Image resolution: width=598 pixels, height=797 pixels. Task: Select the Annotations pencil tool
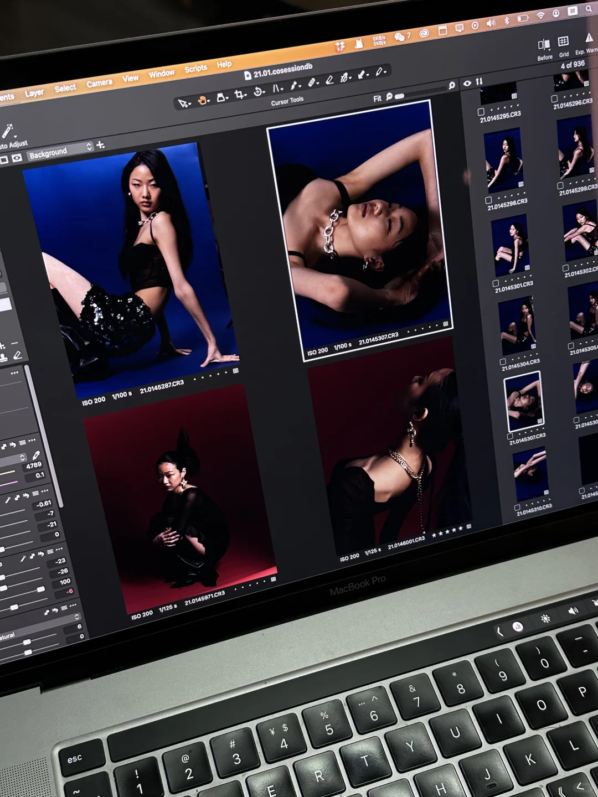point(379,71)
